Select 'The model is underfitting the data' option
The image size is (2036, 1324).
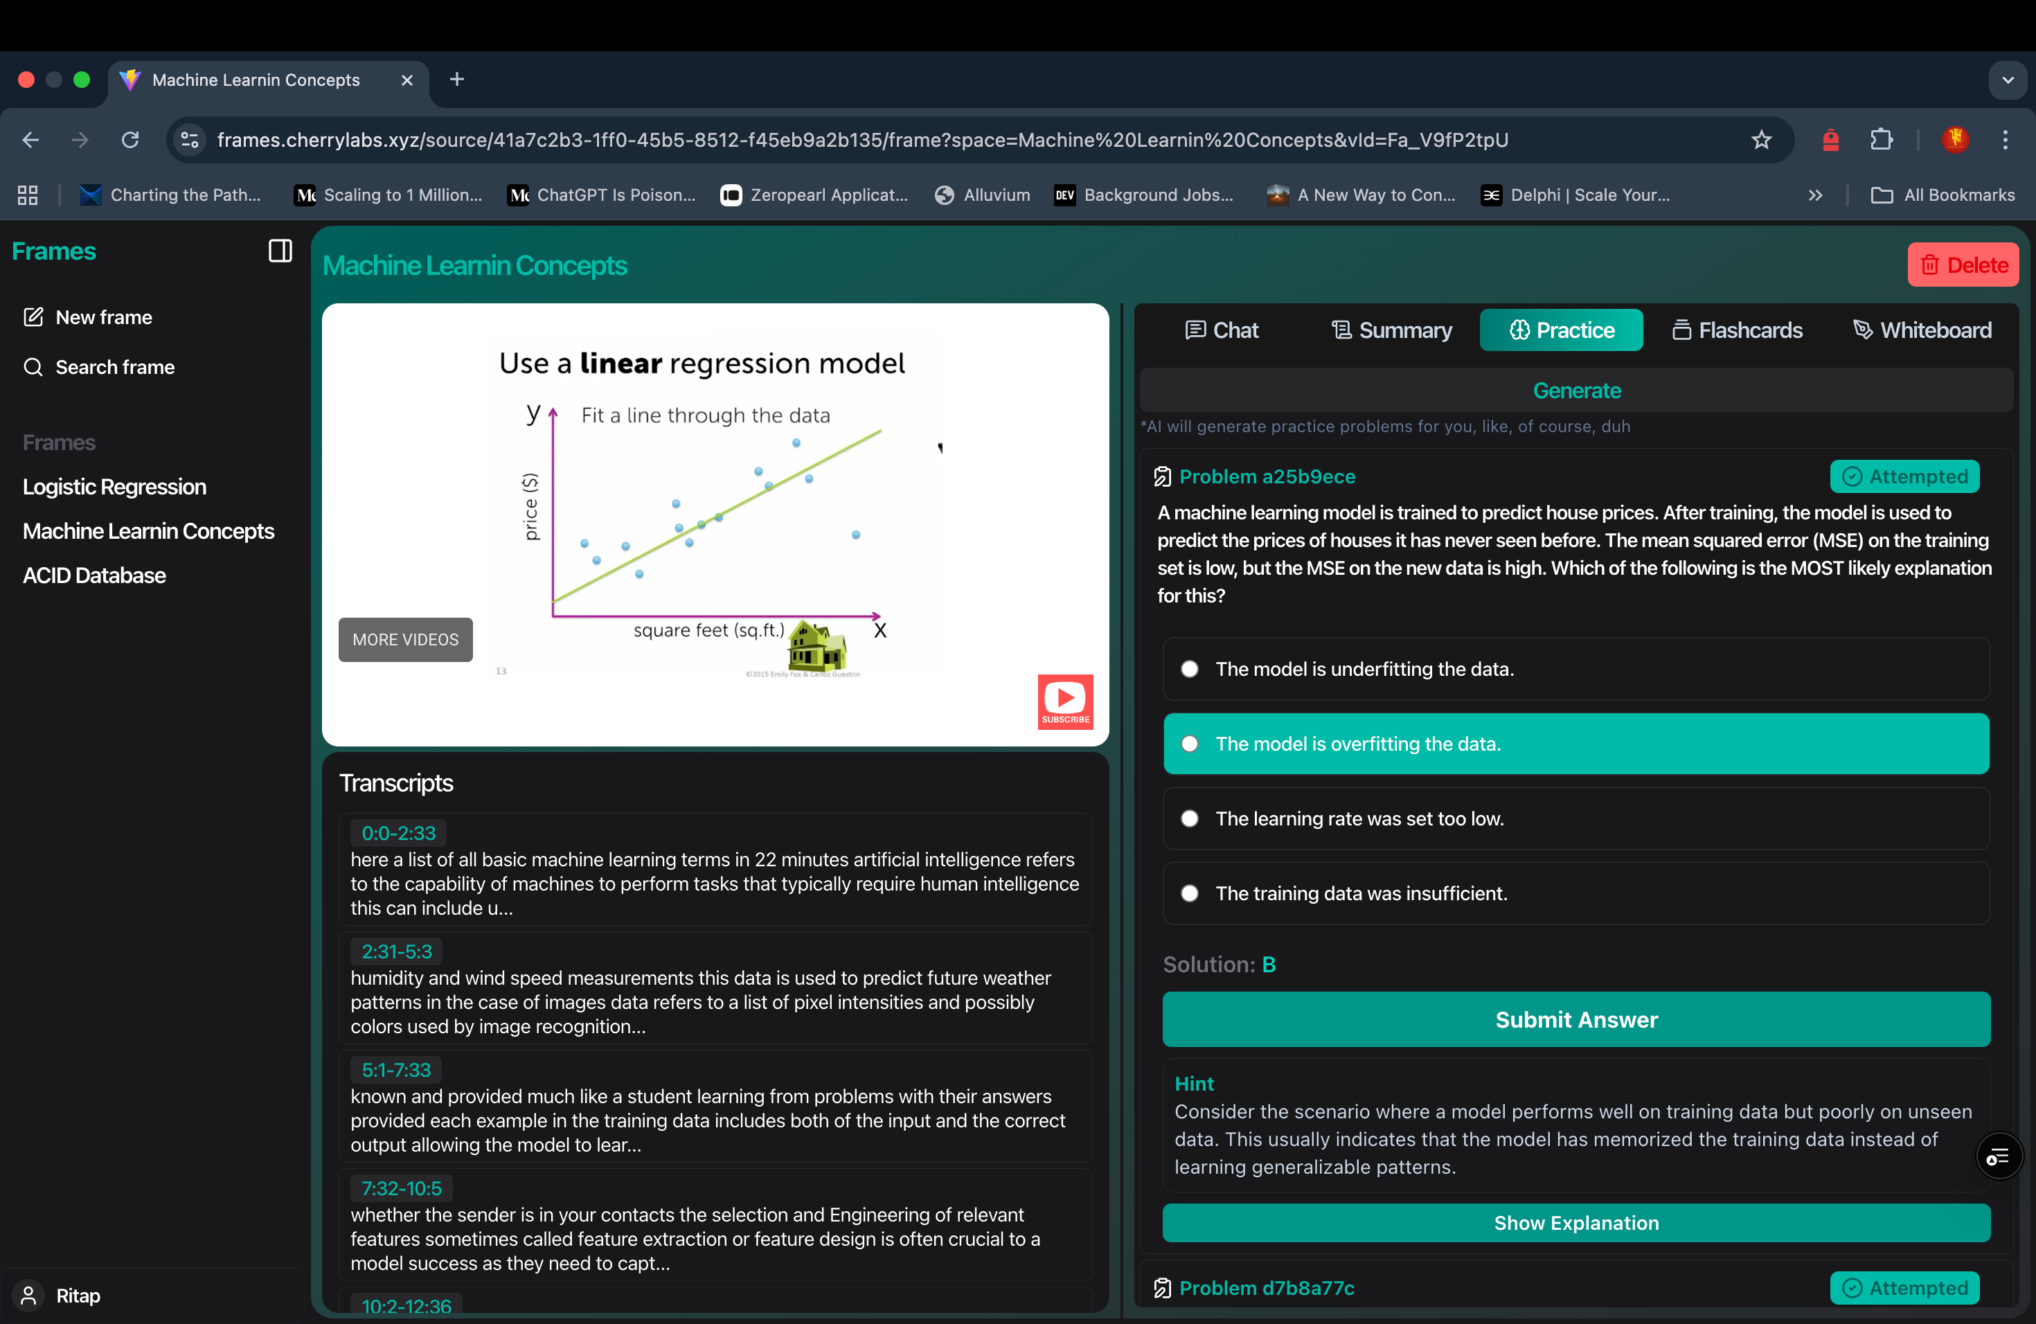pyautogui.click(x=1189, y=669)
